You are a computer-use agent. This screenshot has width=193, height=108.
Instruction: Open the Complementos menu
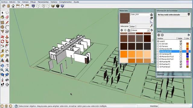tap(65, 2)
